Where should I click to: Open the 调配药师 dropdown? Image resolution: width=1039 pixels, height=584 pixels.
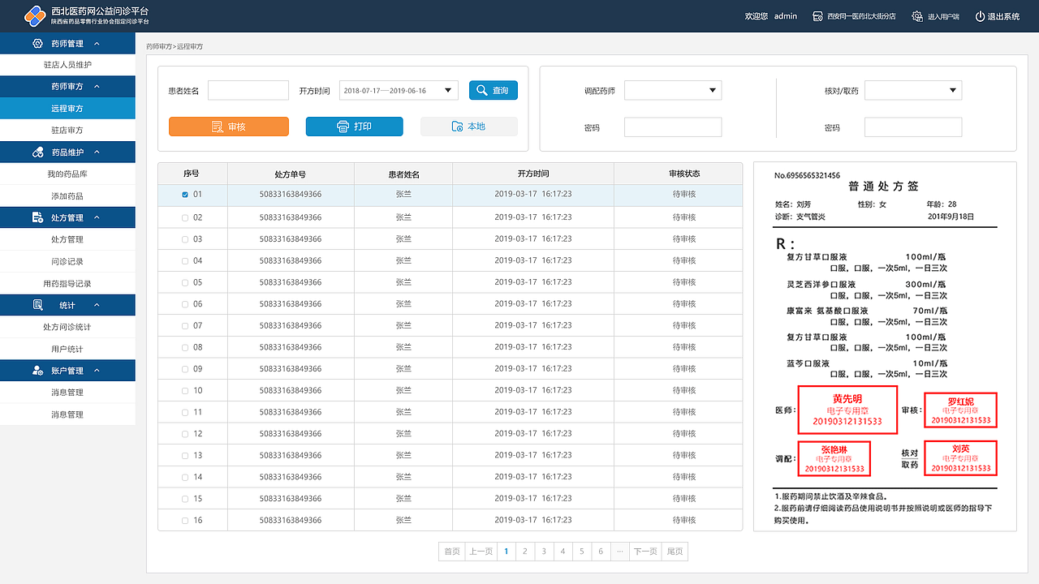(x=673, y=90)
